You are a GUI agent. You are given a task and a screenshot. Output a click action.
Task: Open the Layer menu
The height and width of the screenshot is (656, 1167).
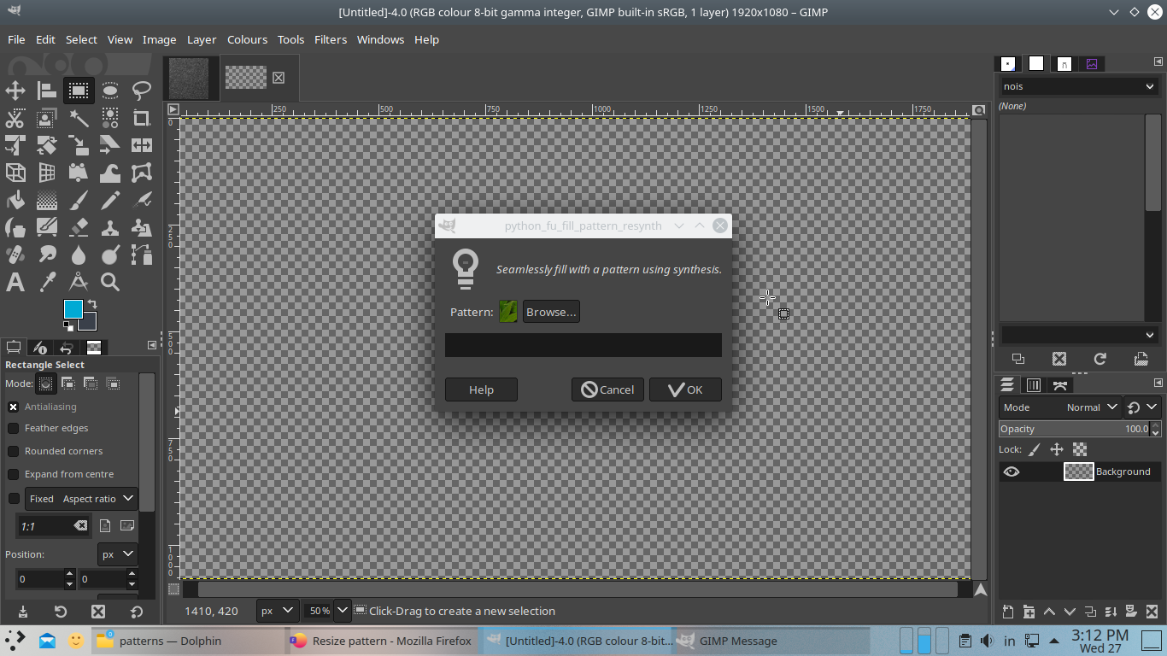(202, 39)
